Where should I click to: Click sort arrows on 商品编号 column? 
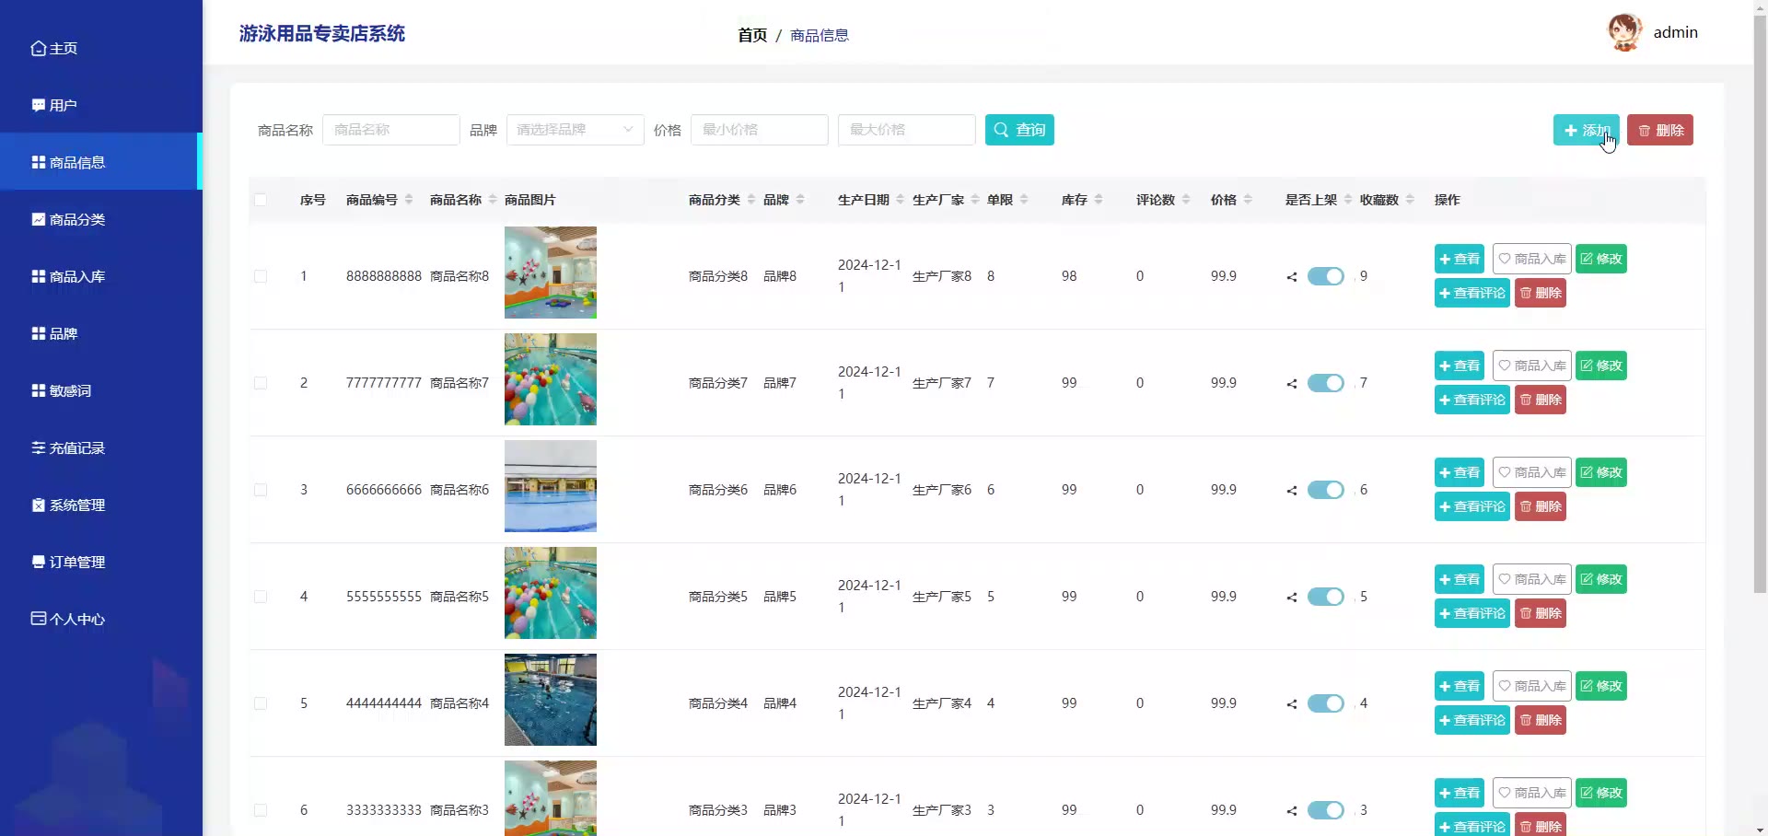[409, 200]
